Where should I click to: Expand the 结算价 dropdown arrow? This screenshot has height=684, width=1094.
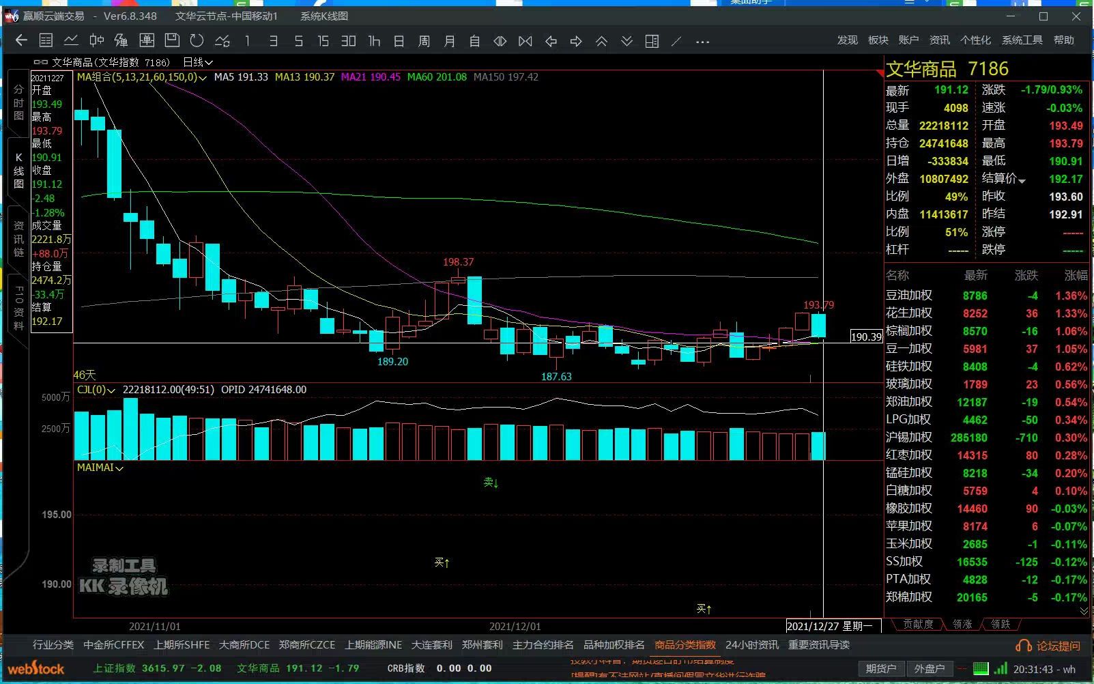[x=1022, y=181]
